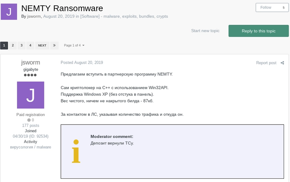Click the small purple J topic avatar
The height and width of the screenshot is (182, 290).
click(x=9, y=12)
